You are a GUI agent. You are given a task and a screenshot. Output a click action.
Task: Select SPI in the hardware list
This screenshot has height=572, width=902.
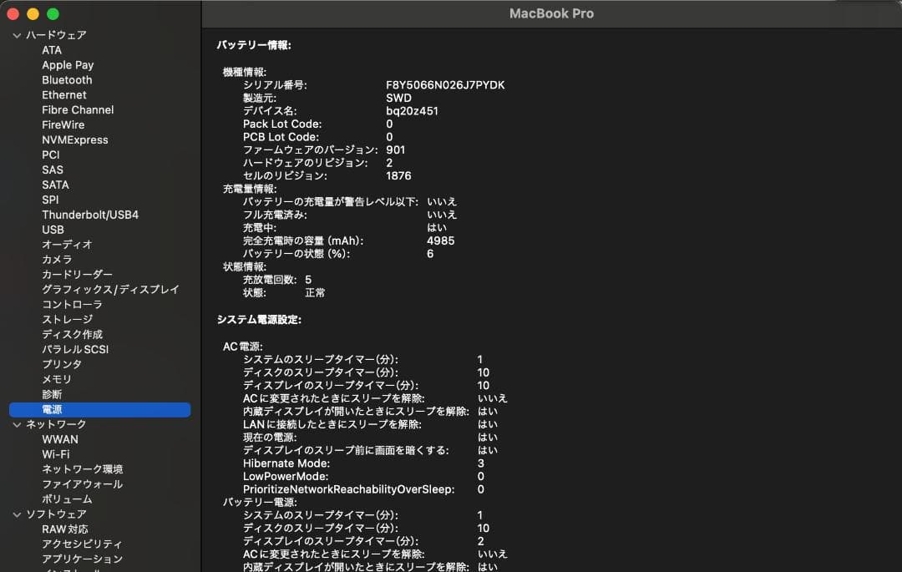50,200
